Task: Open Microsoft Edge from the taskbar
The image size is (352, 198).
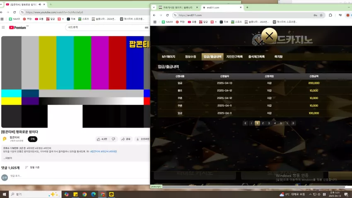Action: [94, 194]
